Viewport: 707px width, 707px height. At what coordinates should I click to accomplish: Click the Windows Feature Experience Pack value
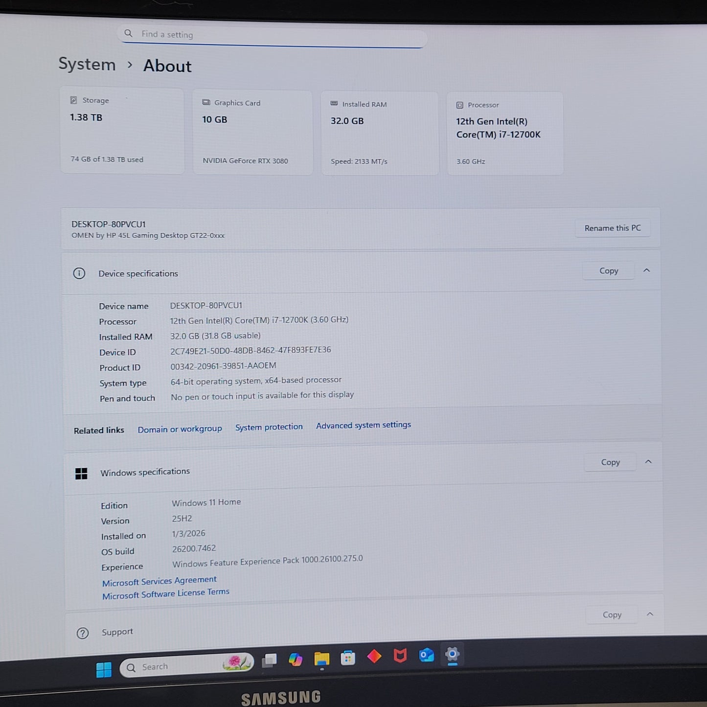coord(267,561)
